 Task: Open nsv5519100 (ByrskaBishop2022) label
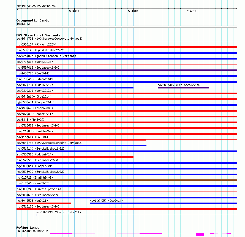click(40, 149)
